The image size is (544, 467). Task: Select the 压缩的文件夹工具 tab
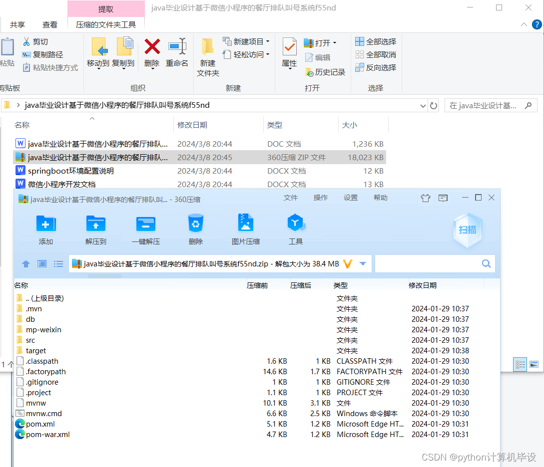(106, 24)
